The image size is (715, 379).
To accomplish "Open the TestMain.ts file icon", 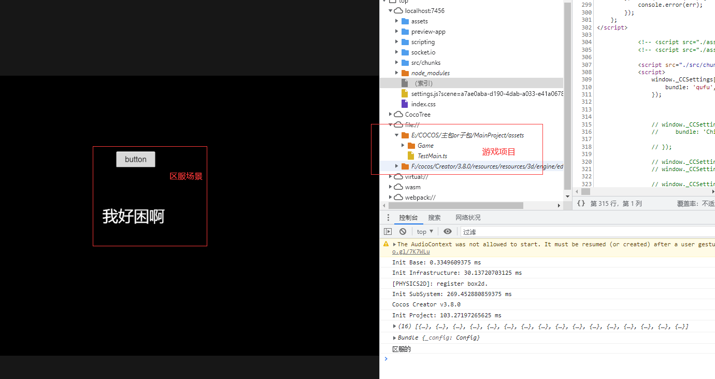I will click(x=411, y=156).
